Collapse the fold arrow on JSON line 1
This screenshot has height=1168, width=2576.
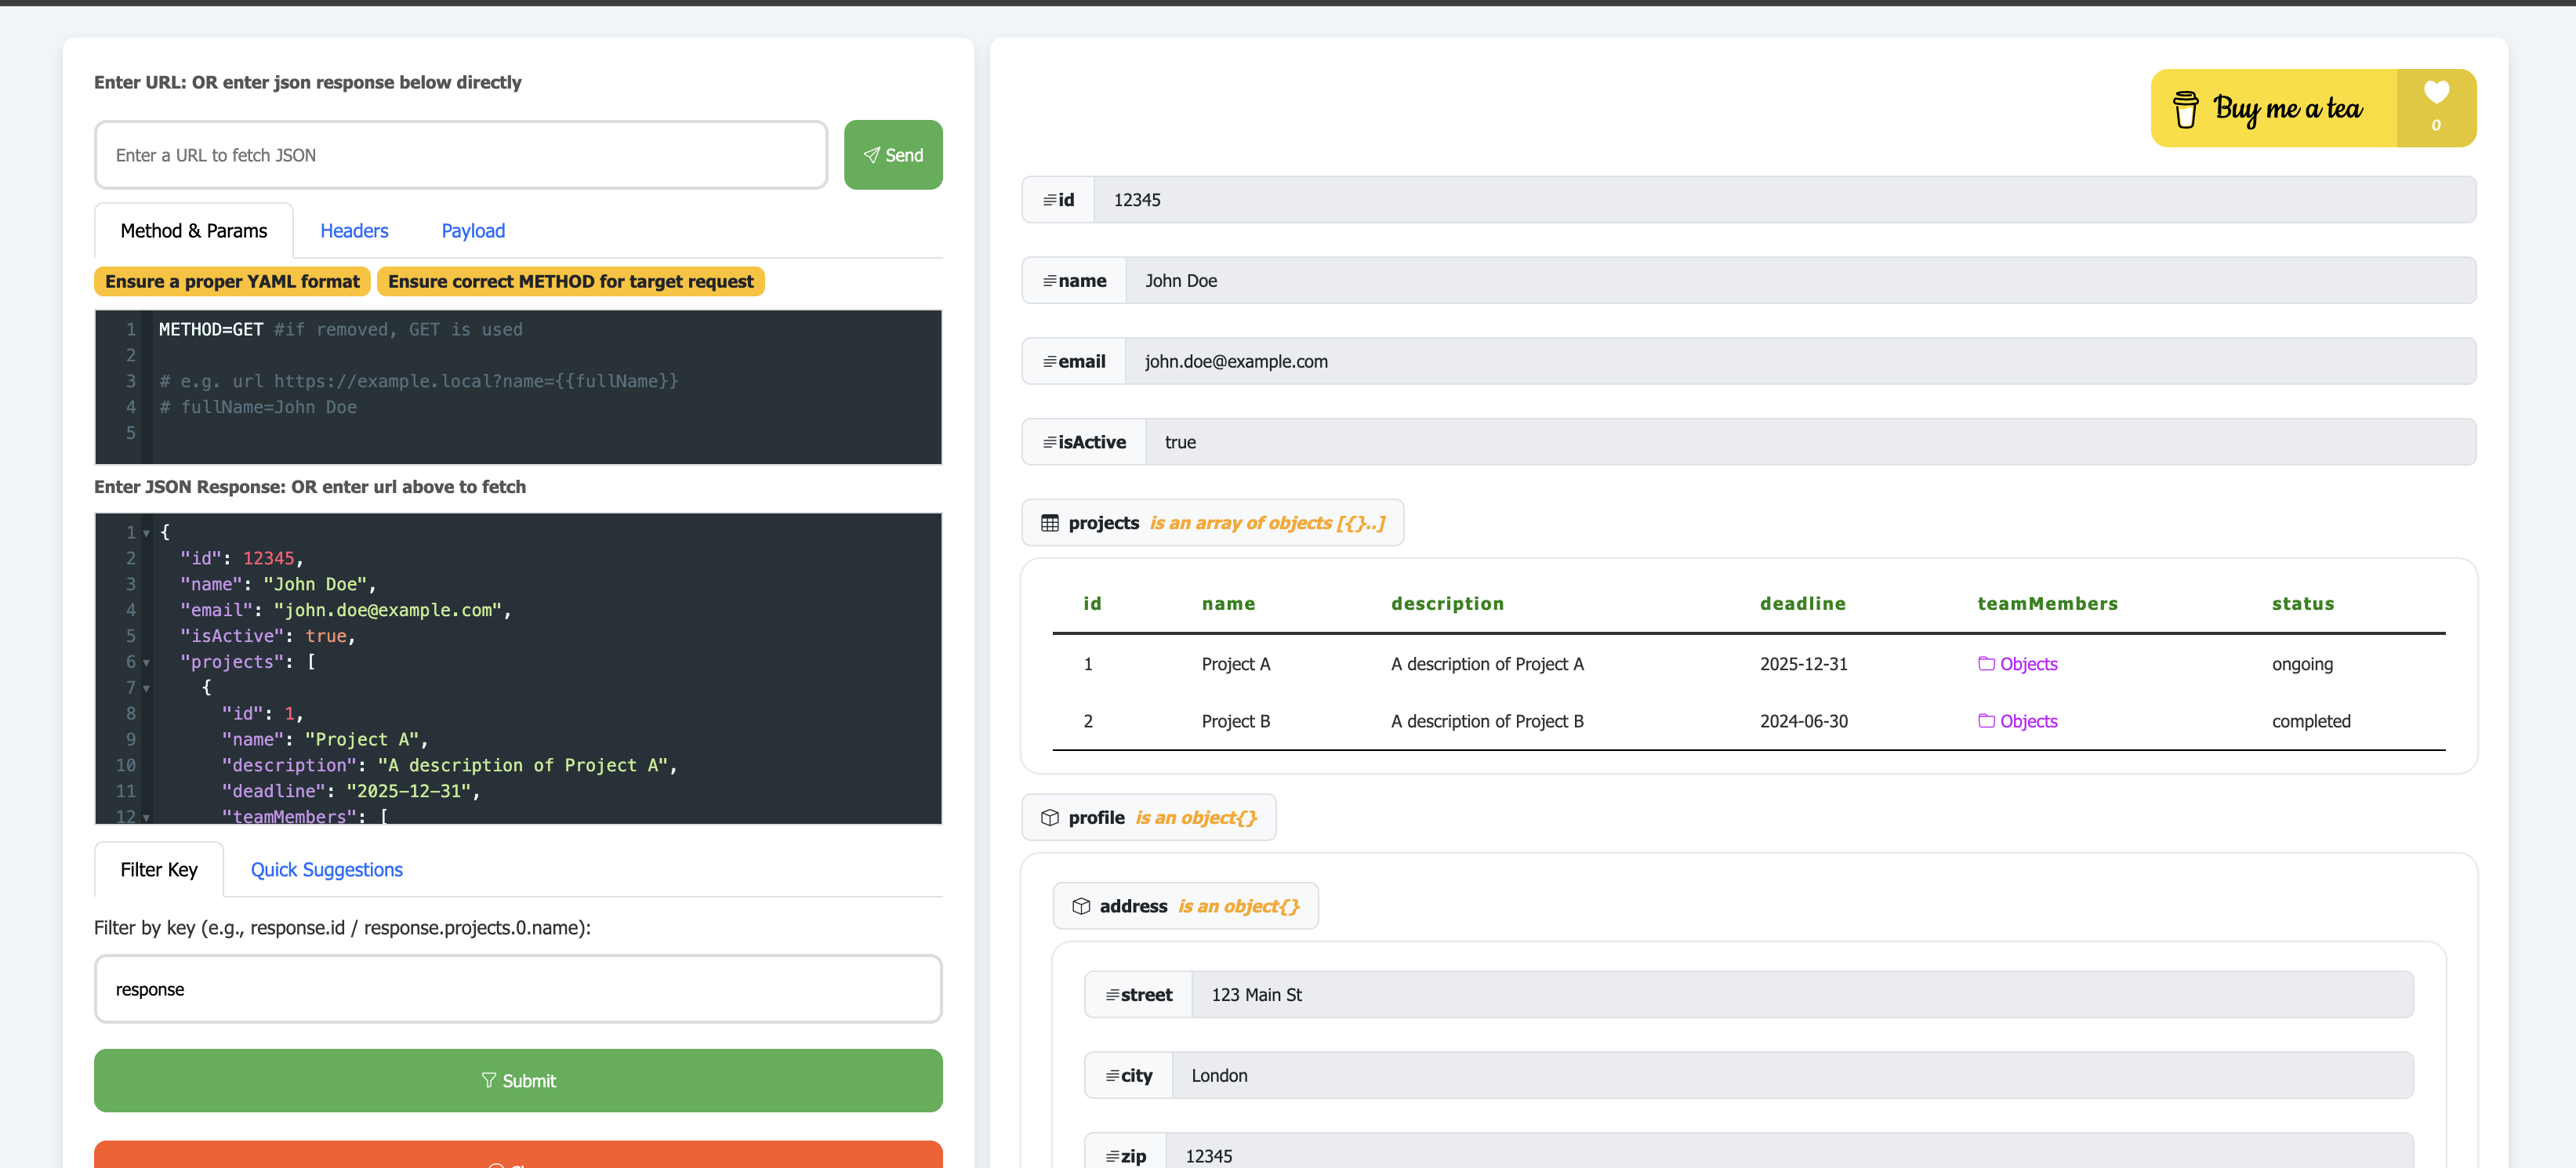146,533
